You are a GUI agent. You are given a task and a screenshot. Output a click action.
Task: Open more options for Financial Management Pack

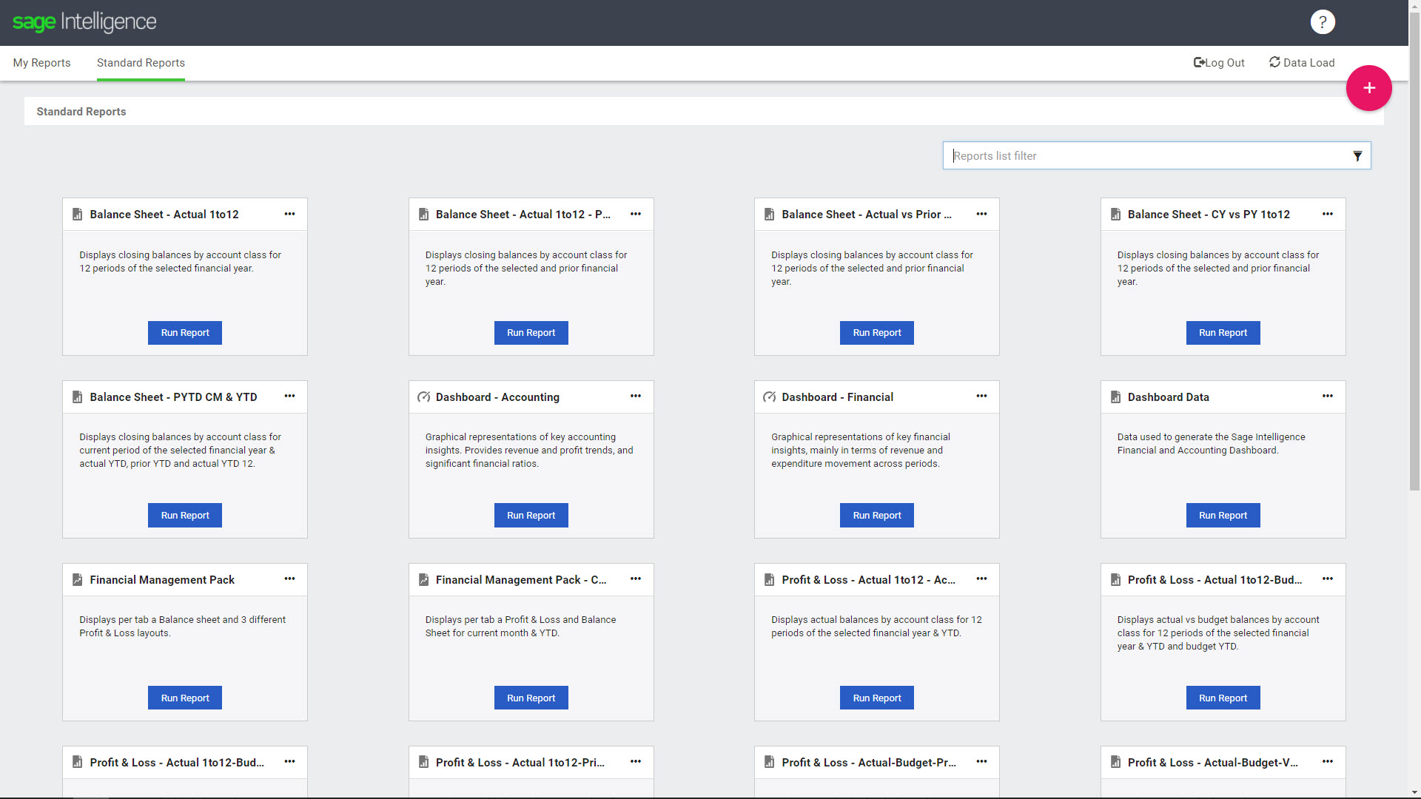tap(289, 579)
